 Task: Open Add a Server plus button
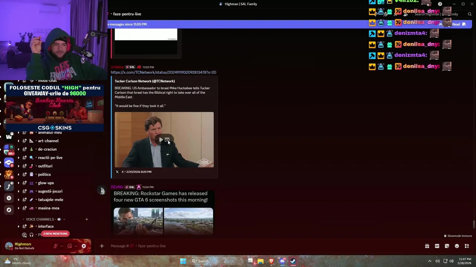(9, 198)
